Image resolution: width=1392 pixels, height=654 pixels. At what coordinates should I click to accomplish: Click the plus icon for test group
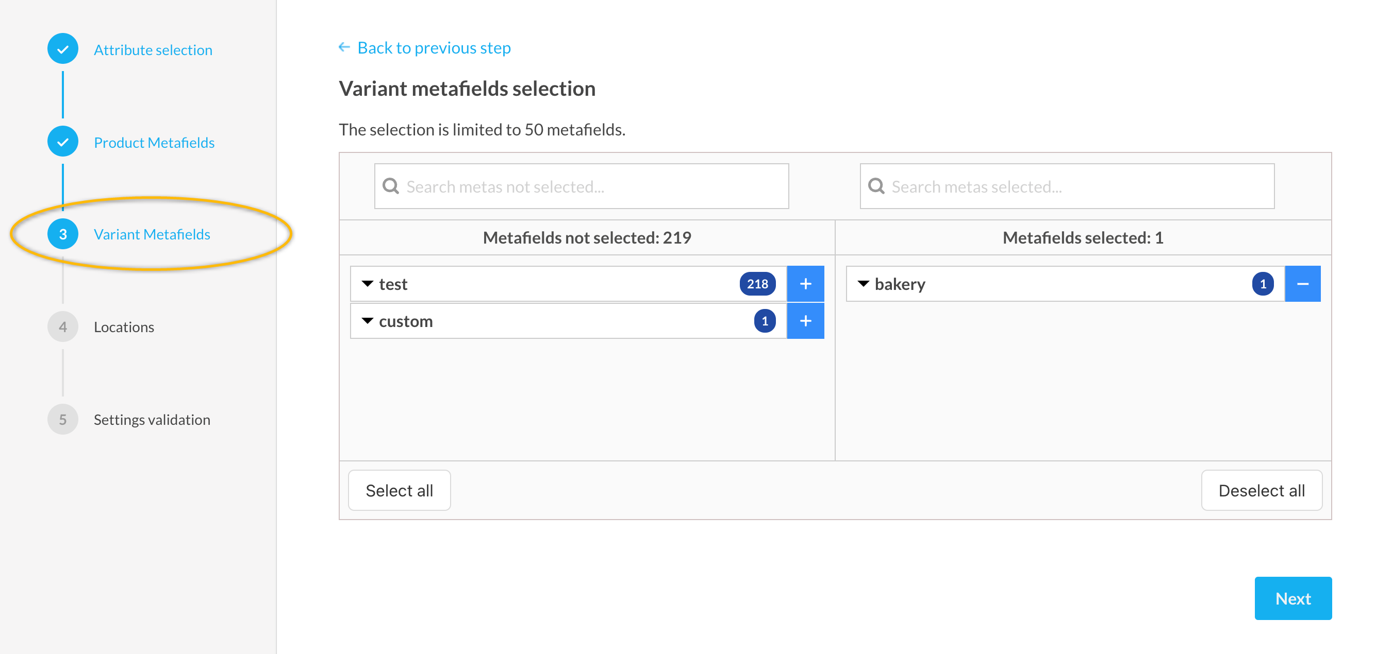(x=805, y=284)
